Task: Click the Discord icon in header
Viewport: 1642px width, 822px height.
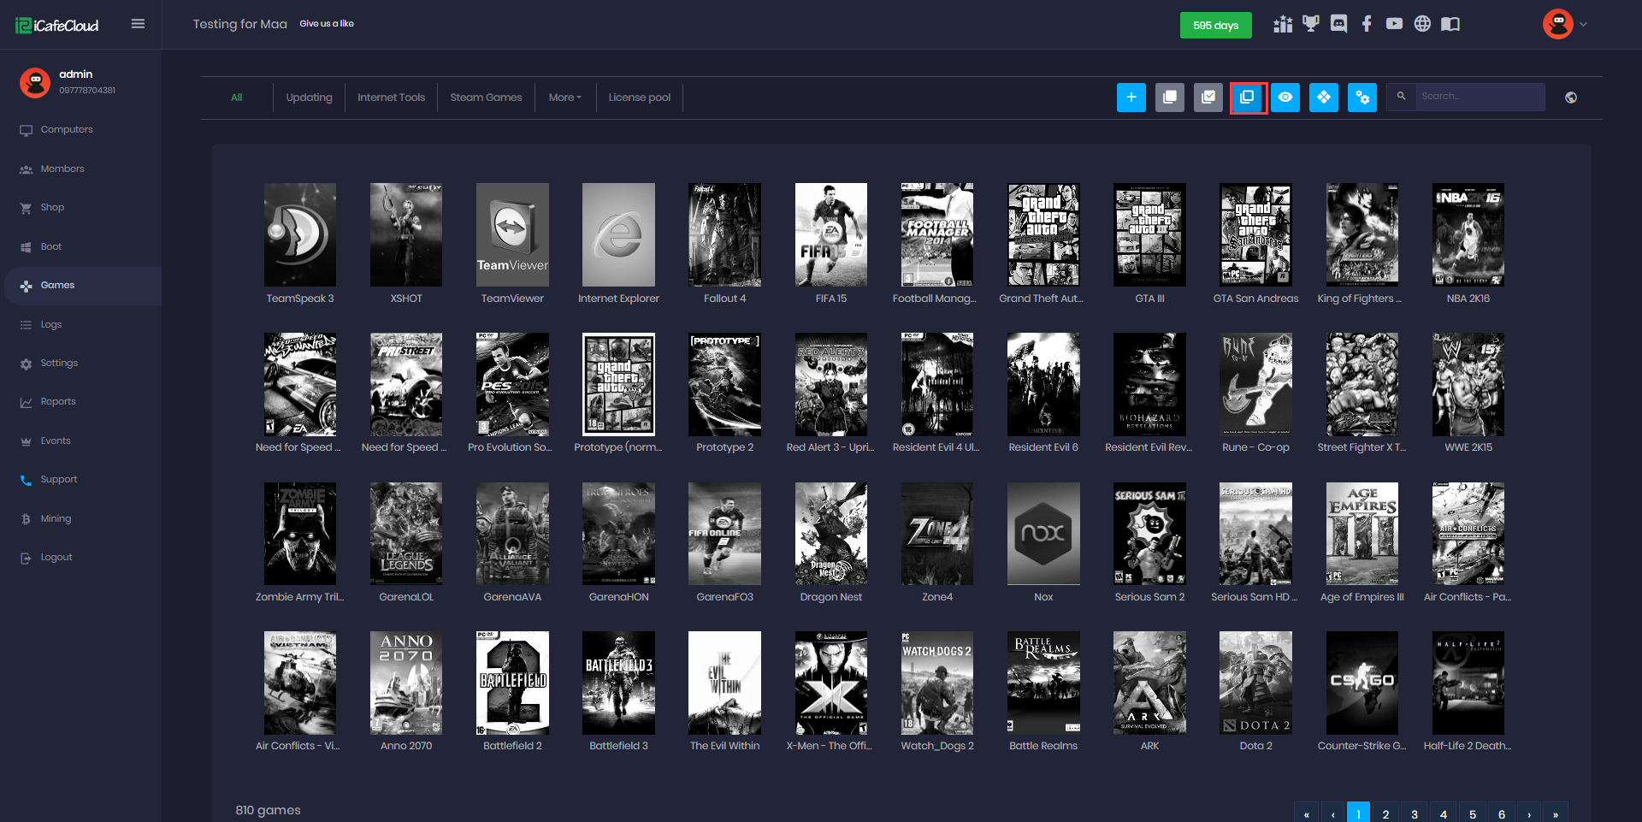Action: pos(1338,24)
